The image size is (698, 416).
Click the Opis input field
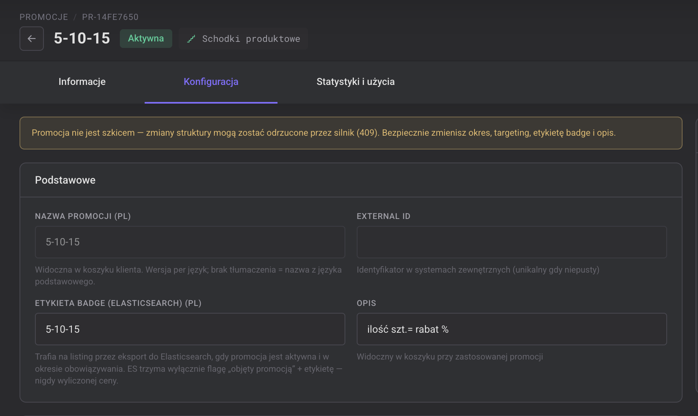click(512, 329)
